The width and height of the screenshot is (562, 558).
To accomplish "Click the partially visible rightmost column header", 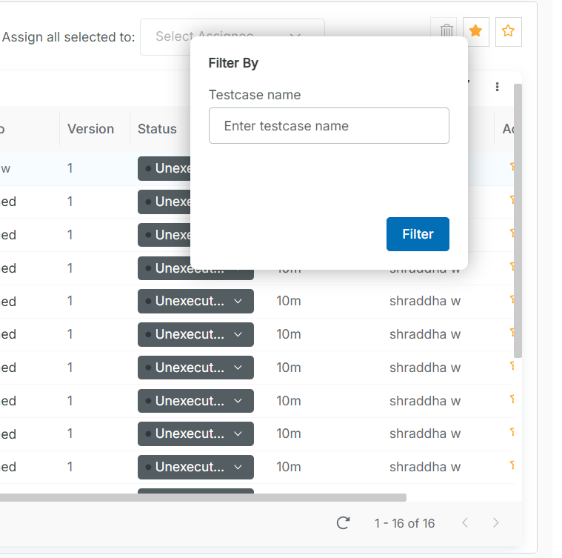I will 508,129.
